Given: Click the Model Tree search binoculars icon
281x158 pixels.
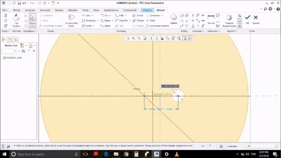Looking at the screenshot, I should tap(23, 51).
